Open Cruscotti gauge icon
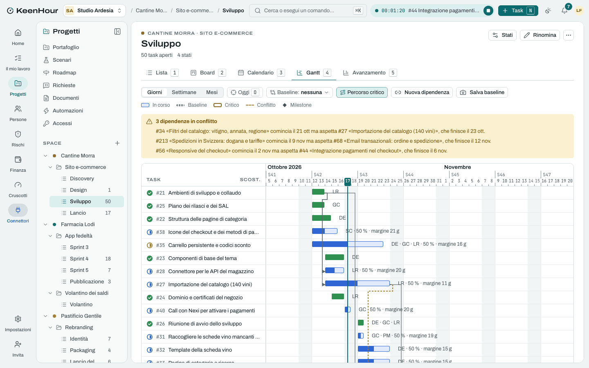 pyautogui.click(x=18, y=189)
